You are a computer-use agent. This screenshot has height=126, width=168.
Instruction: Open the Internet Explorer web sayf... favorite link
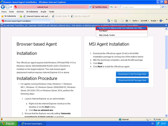pyautogui.click(x=37, y=16)
